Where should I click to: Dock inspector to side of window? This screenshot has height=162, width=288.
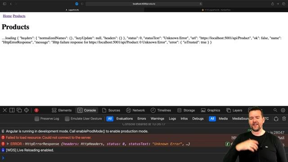[12, 110]
